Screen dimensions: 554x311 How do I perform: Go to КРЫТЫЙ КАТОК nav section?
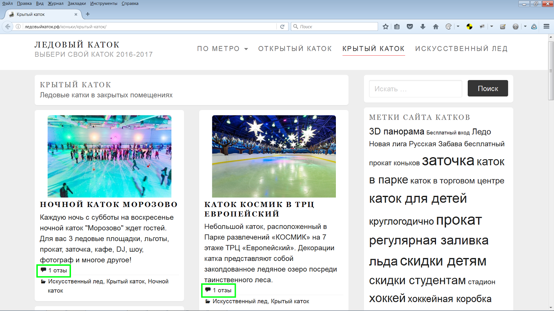374,49
